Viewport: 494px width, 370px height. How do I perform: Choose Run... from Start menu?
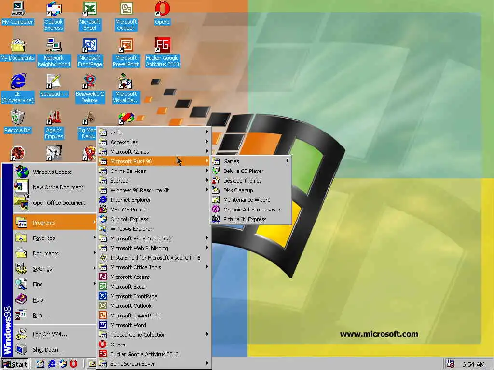[x=55, y=315]
